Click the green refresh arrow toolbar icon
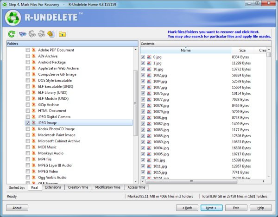 [x=12, y=34]
